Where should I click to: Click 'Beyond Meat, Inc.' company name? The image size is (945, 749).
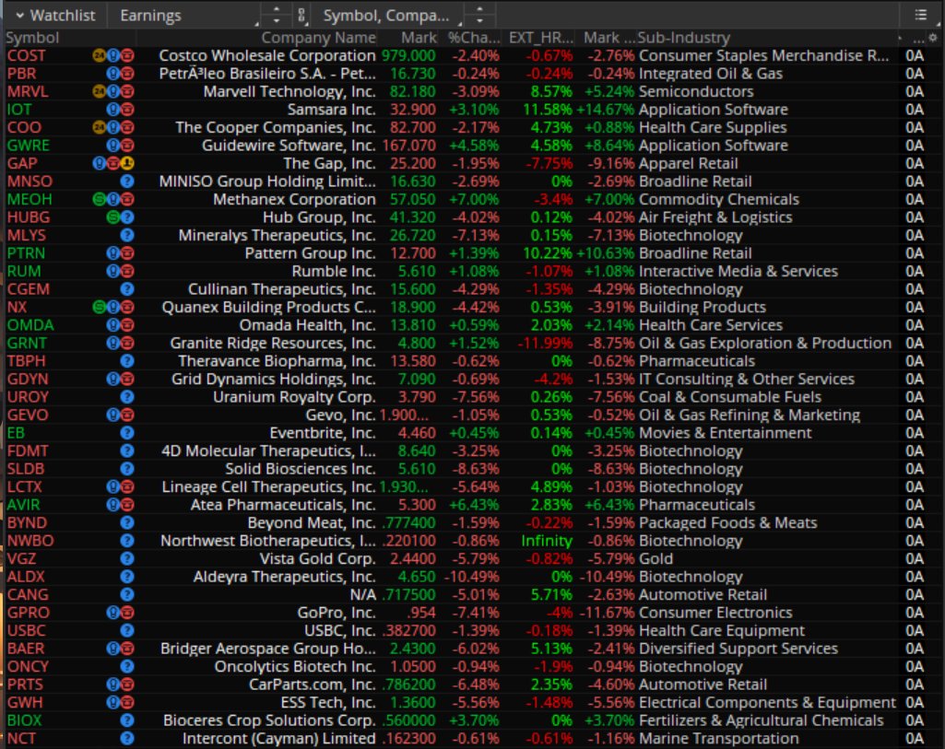312,522
